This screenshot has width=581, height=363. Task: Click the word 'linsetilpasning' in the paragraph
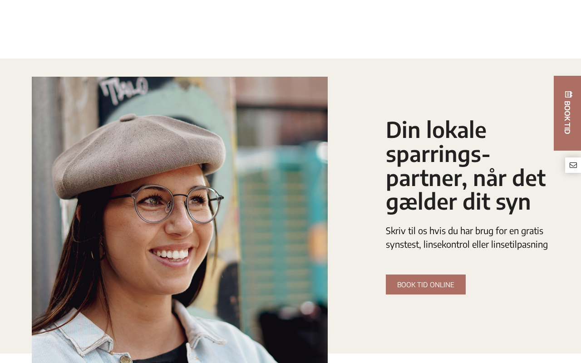point(519,244)
